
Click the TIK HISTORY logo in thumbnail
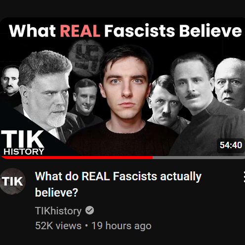(x=23, y=143)
